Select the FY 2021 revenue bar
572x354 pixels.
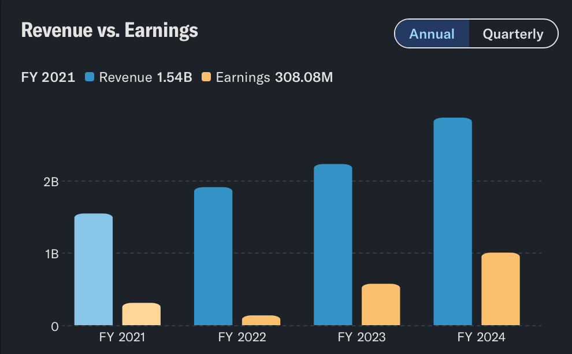94,269
